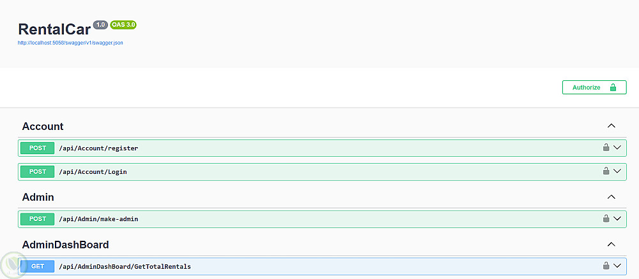The image size is (639, 279).
Task: Expand the /api/Account/Login chevron
Action: pyautogui.click(x=617, y=171)
